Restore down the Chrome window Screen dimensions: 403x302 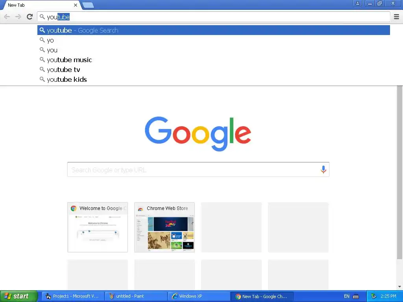pyautogui.click(x=379, y=4)
